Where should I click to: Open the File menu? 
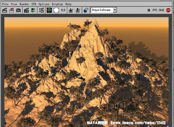(x=5, y=4)
